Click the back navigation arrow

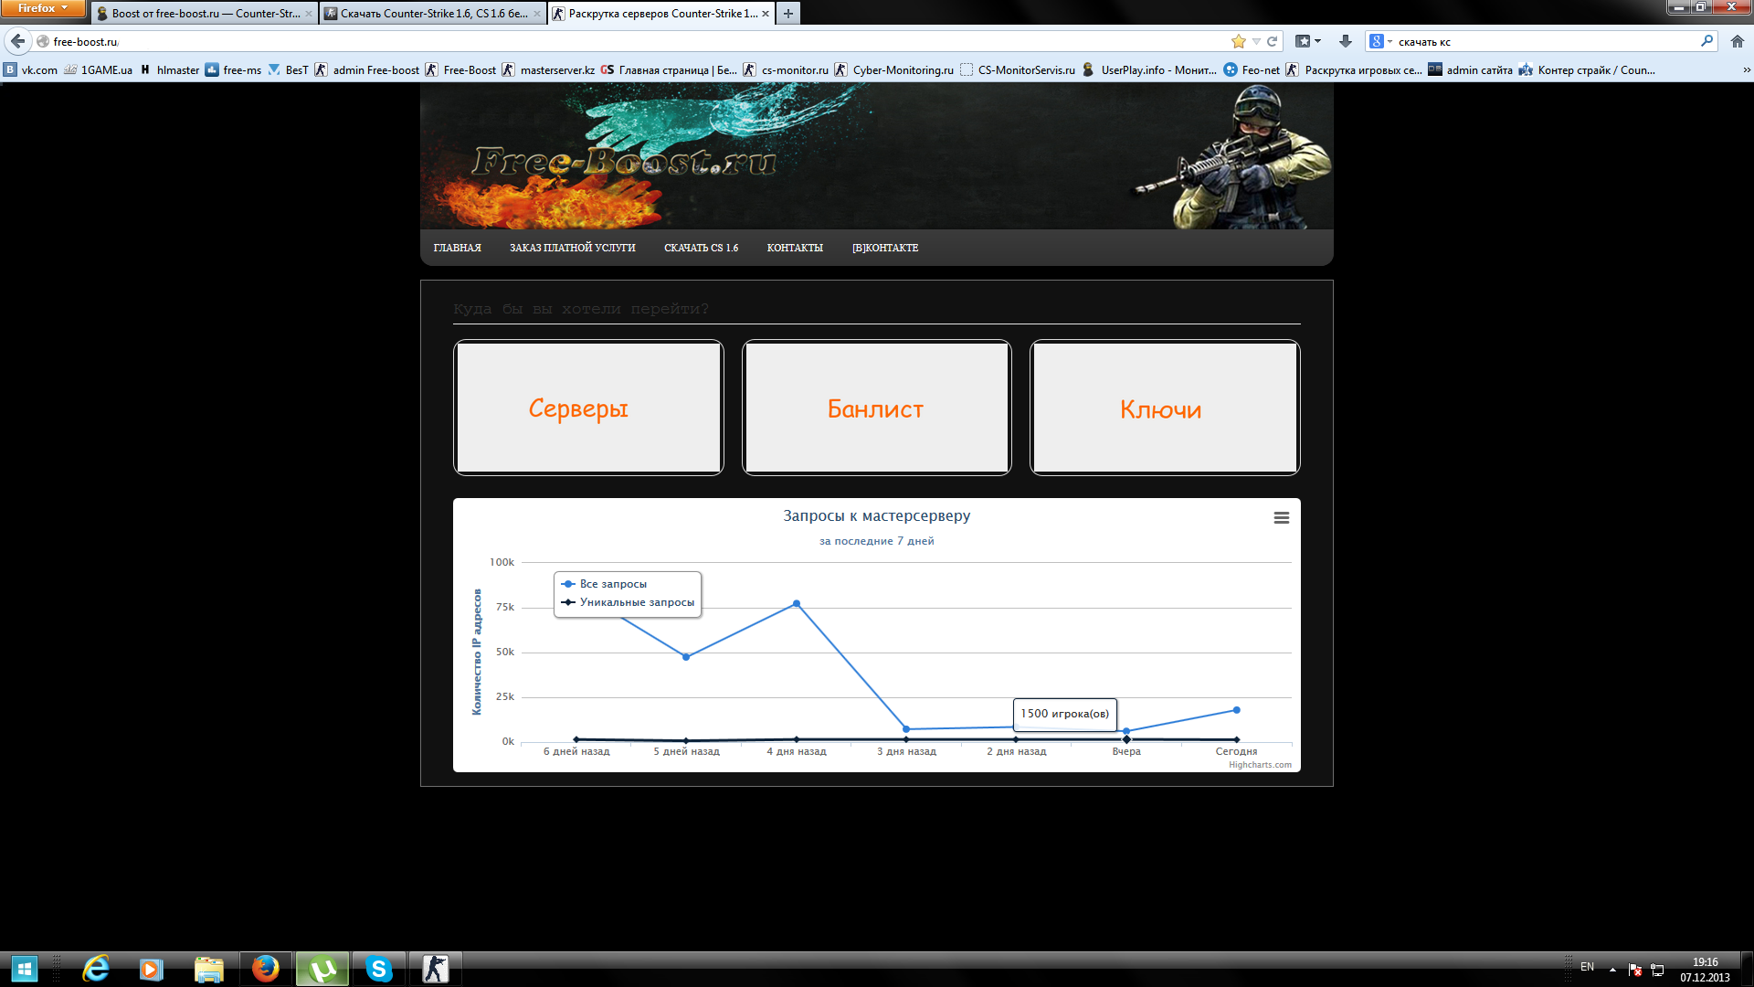tap(17, 41)
